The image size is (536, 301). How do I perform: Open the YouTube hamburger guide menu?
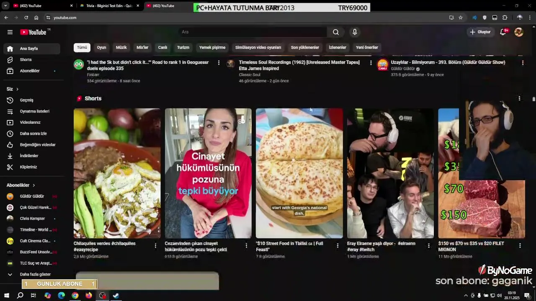10,32
